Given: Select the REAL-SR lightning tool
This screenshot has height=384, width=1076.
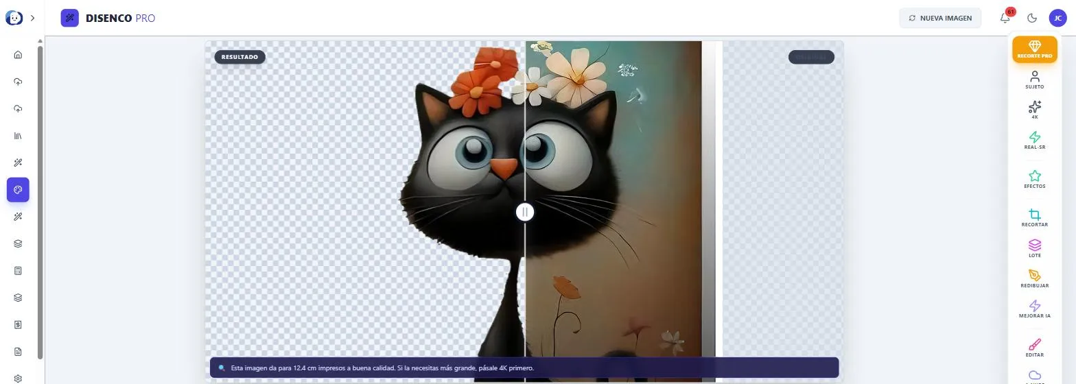Looking at the screenshot, I should point(1035,141).
